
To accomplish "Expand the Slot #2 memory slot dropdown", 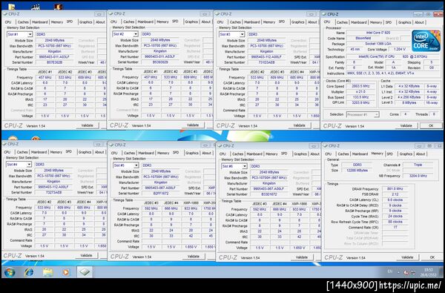I will 136,34.
